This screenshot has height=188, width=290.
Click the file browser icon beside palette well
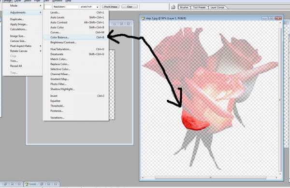click(x=173, y=7)
